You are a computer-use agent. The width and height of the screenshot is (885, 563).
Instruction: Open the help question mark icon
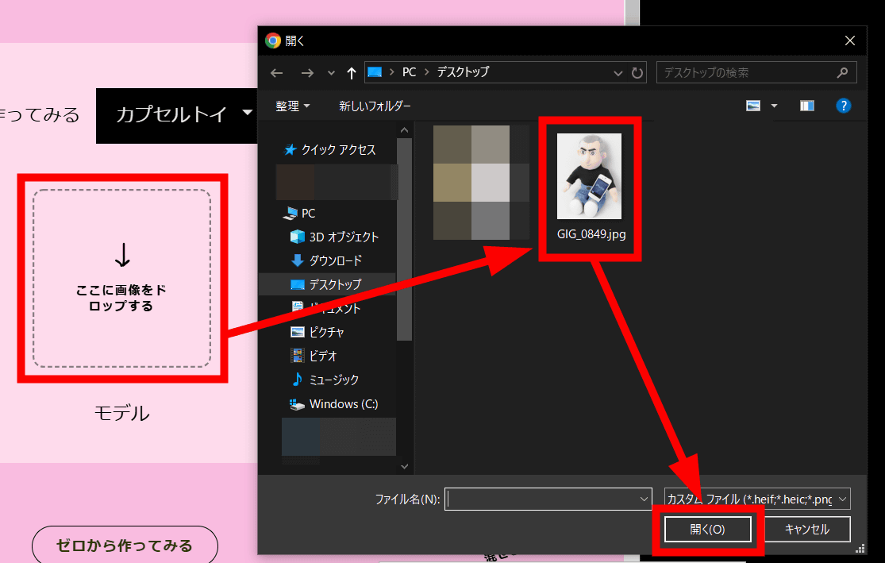(x=844, y=106)
